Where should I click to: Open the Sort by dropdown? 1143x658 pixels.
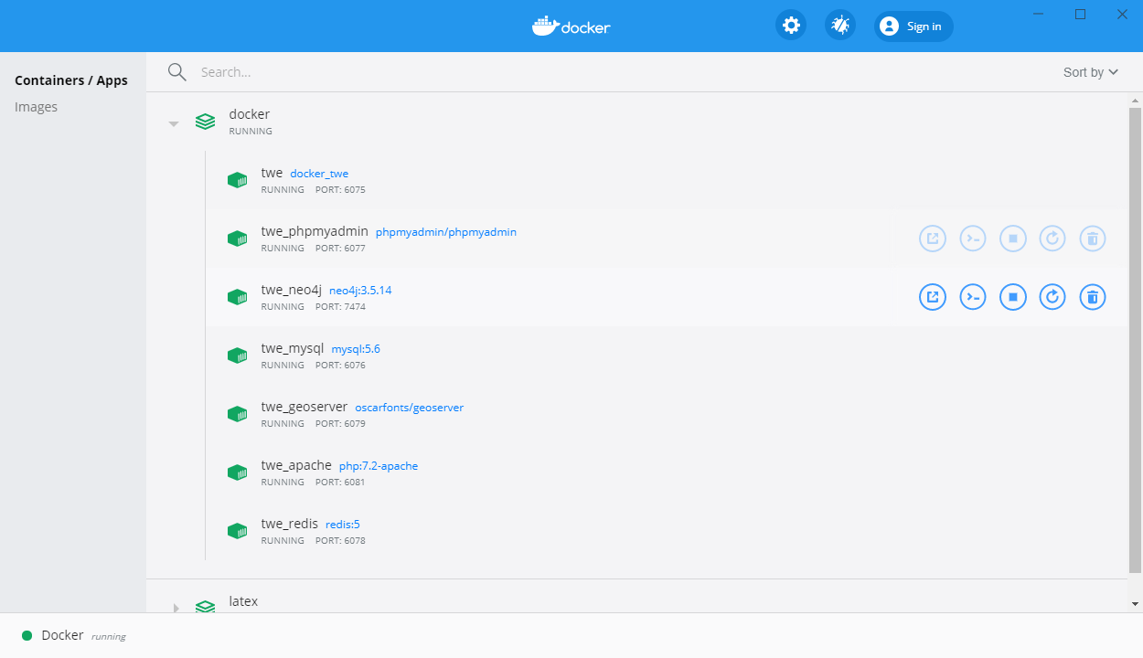click(x=1091, y=72)
